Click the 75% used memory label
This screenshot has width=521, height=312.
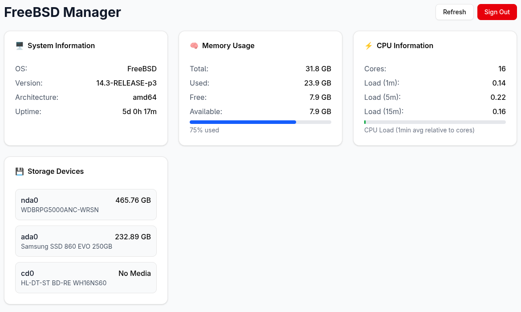click(x=204, y=130)
